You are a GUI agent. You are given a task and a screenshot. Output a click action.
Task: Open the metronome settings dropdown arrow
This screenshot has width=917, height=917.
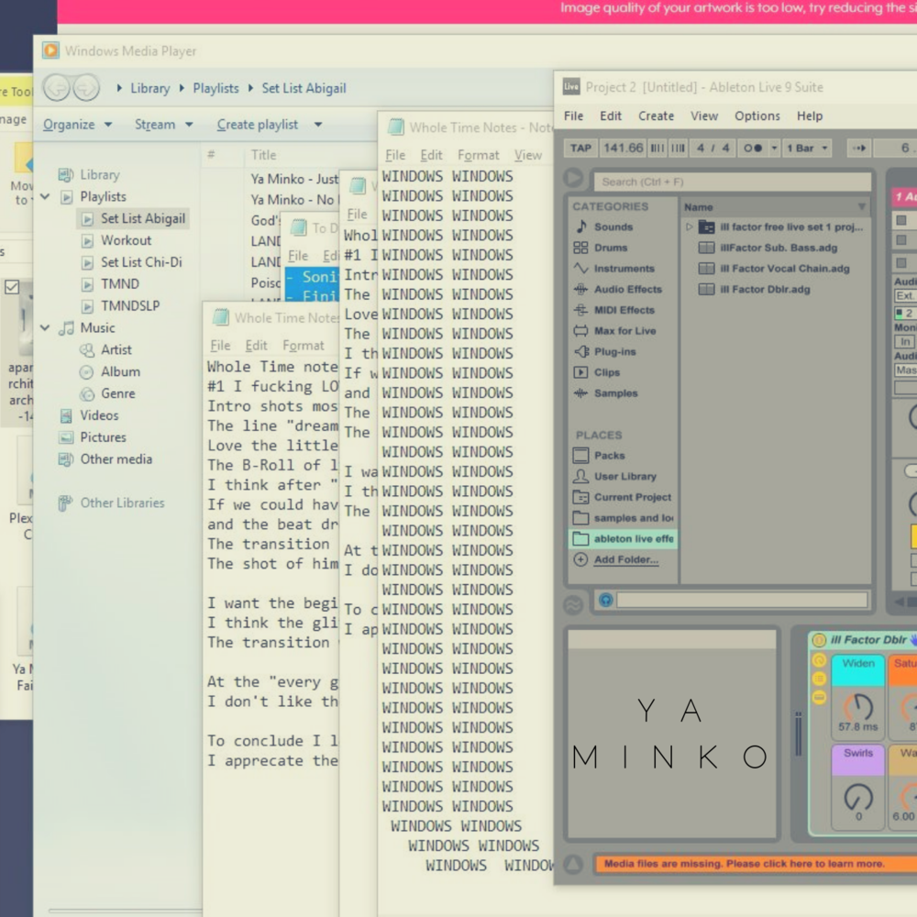[x=774, y=148]
